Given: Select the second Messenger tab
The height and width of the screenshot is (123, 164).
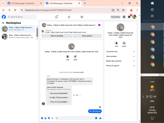Looking at the screenshot, I should (x=63, y=3).
